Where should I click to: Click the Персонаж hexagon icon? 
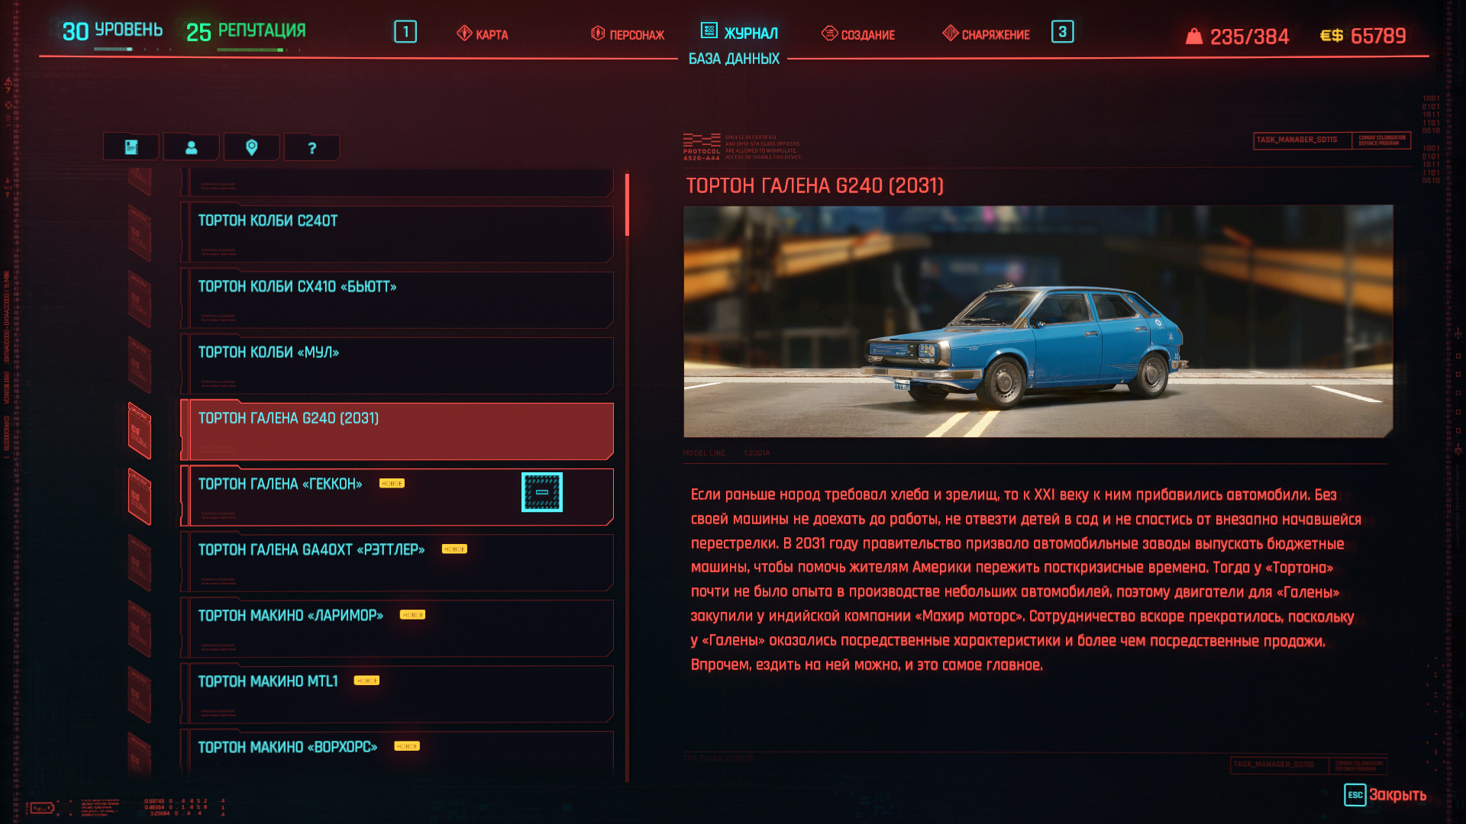pyautogui.click(x=598, y=34)
